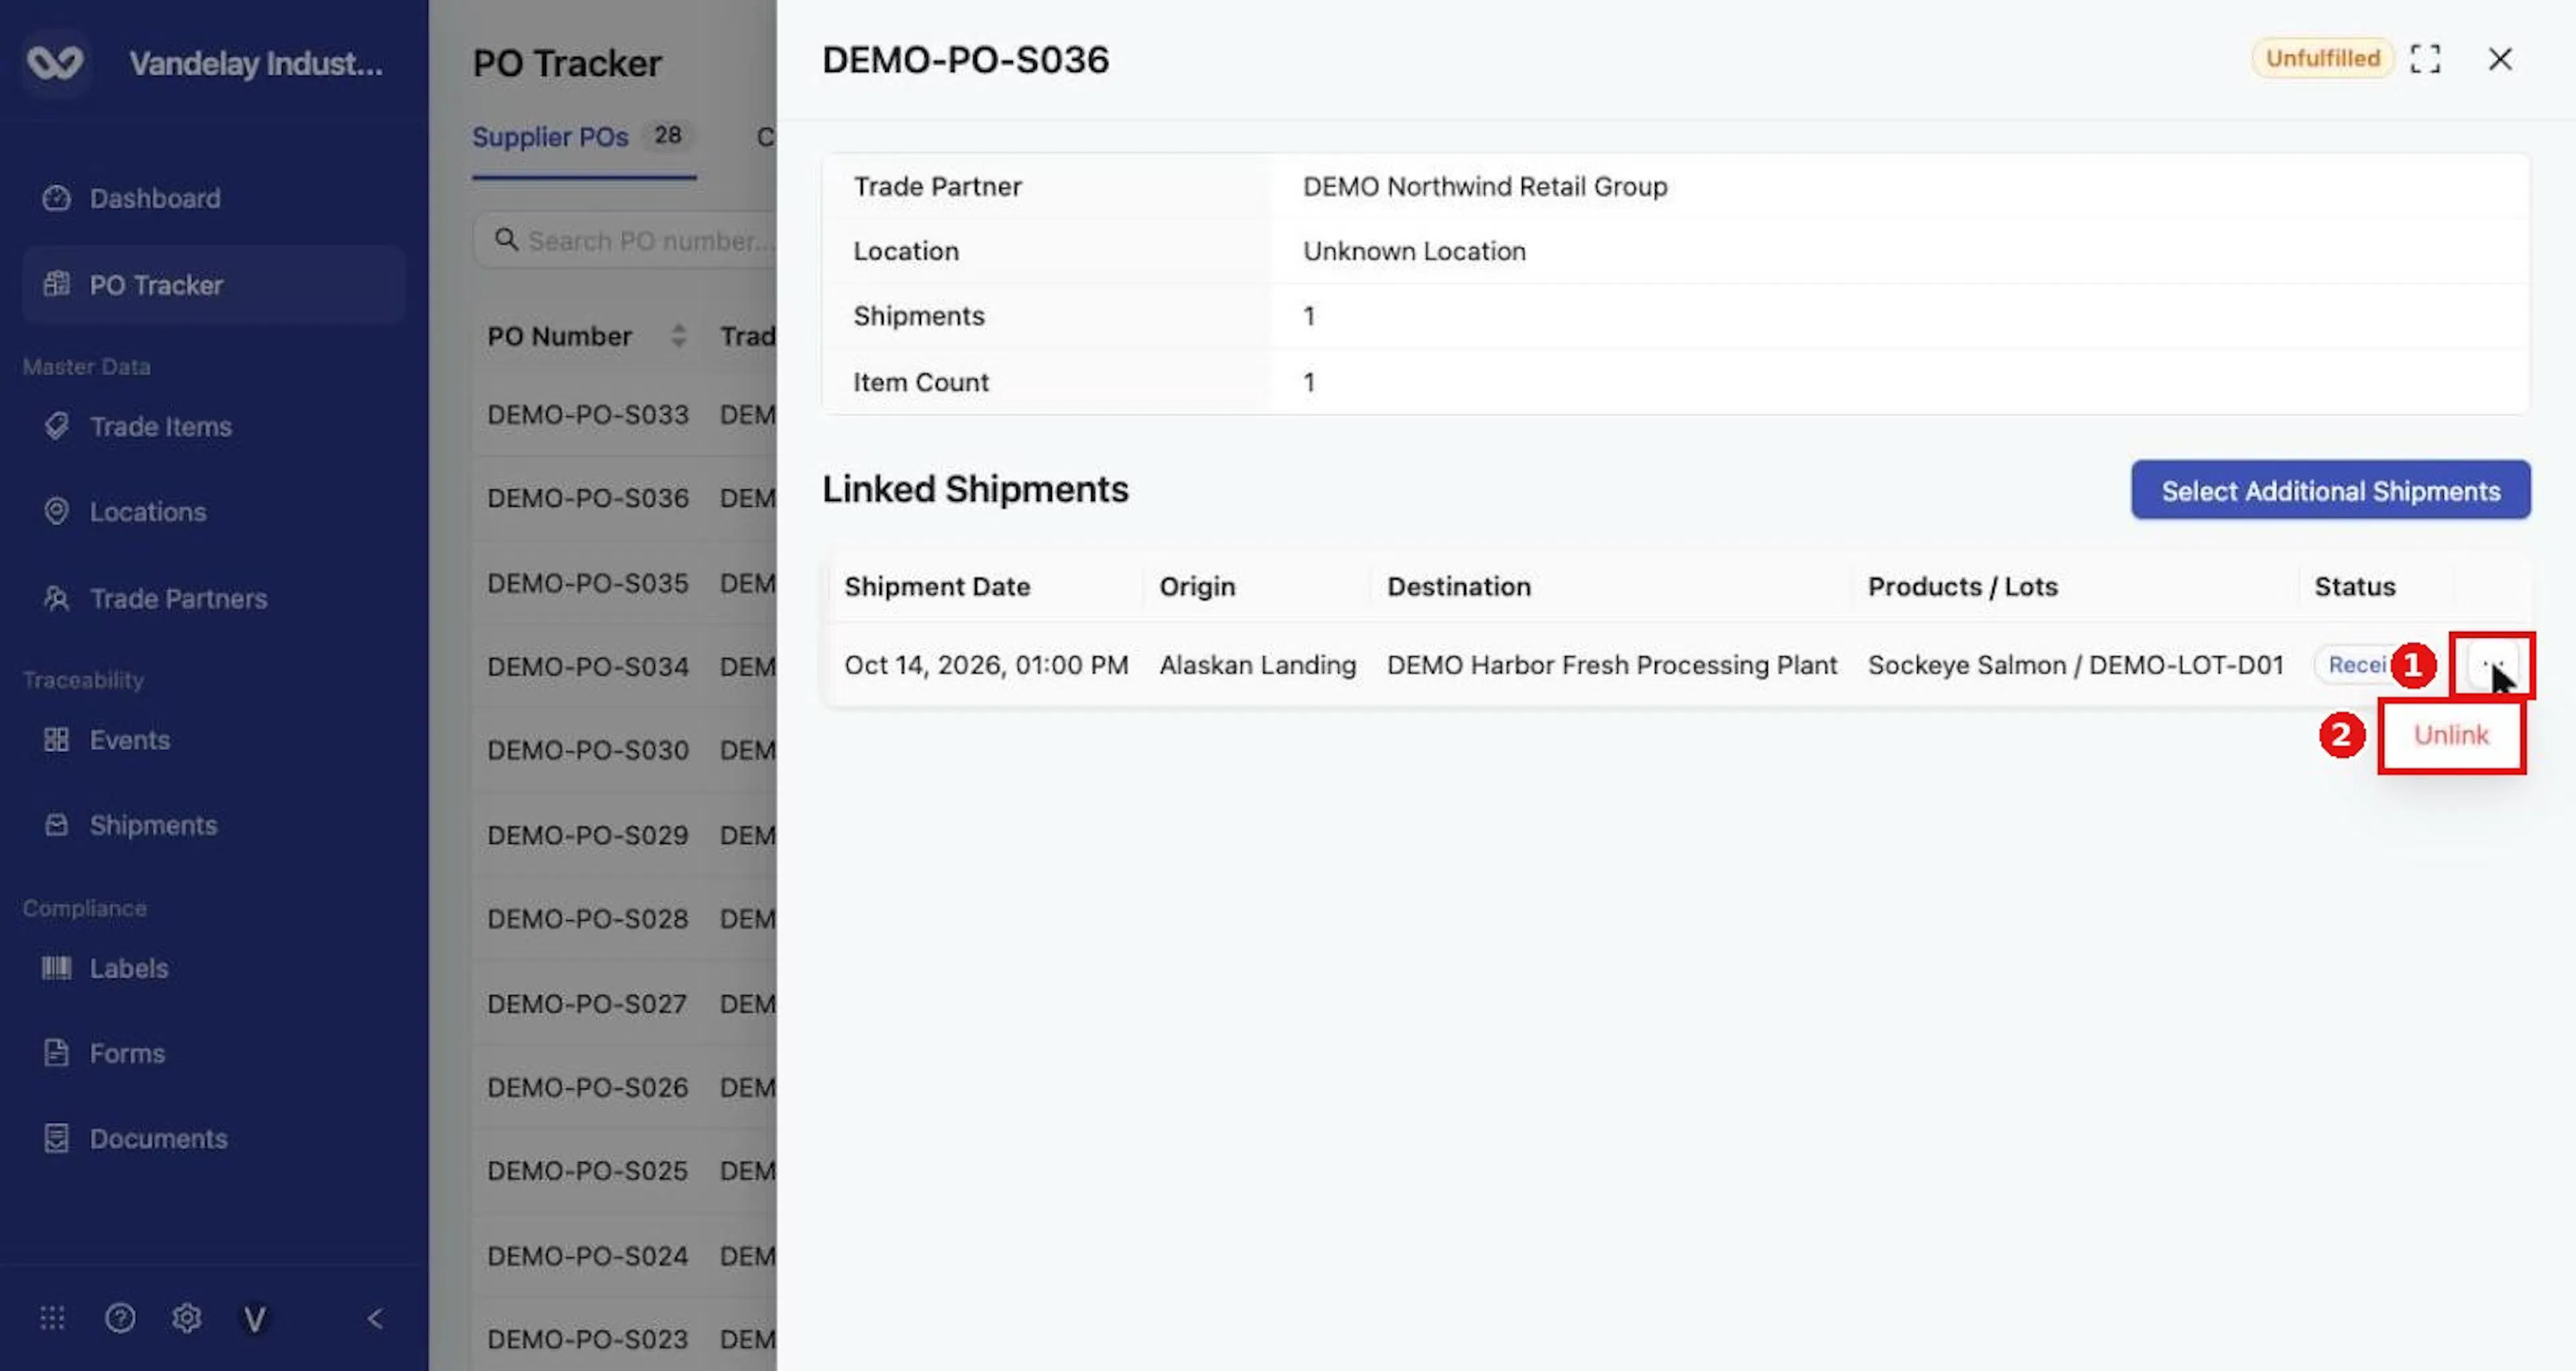Open Documents in sidebar
This screenshot has height=1371, width=2576.
click(213, 1139)
